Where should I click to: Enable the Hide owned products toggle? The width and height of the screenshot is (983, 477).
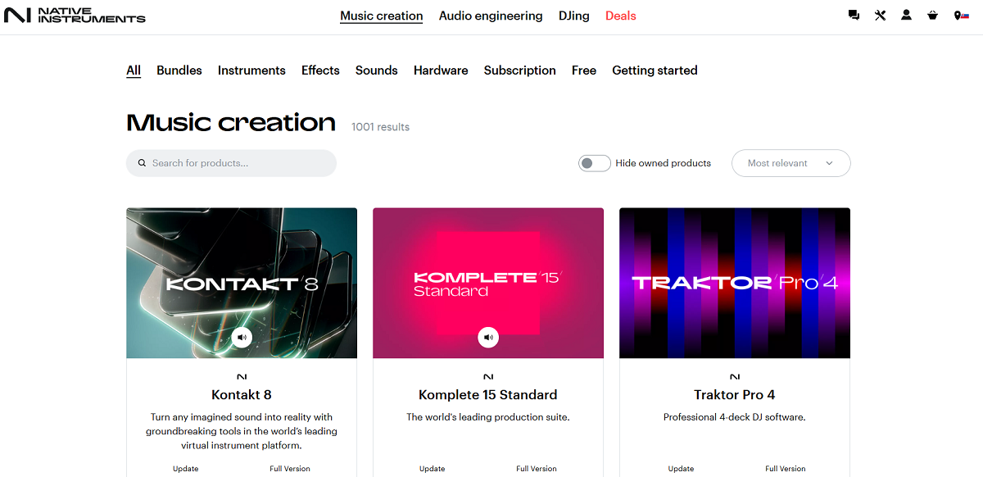pyautogui.click(x=594, y=163)
